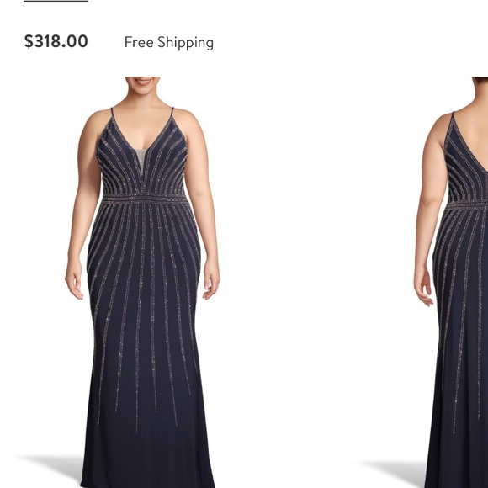The image size is (488, 488).
Task: Open the front-view navy gown photo
Action: (142, 282)
